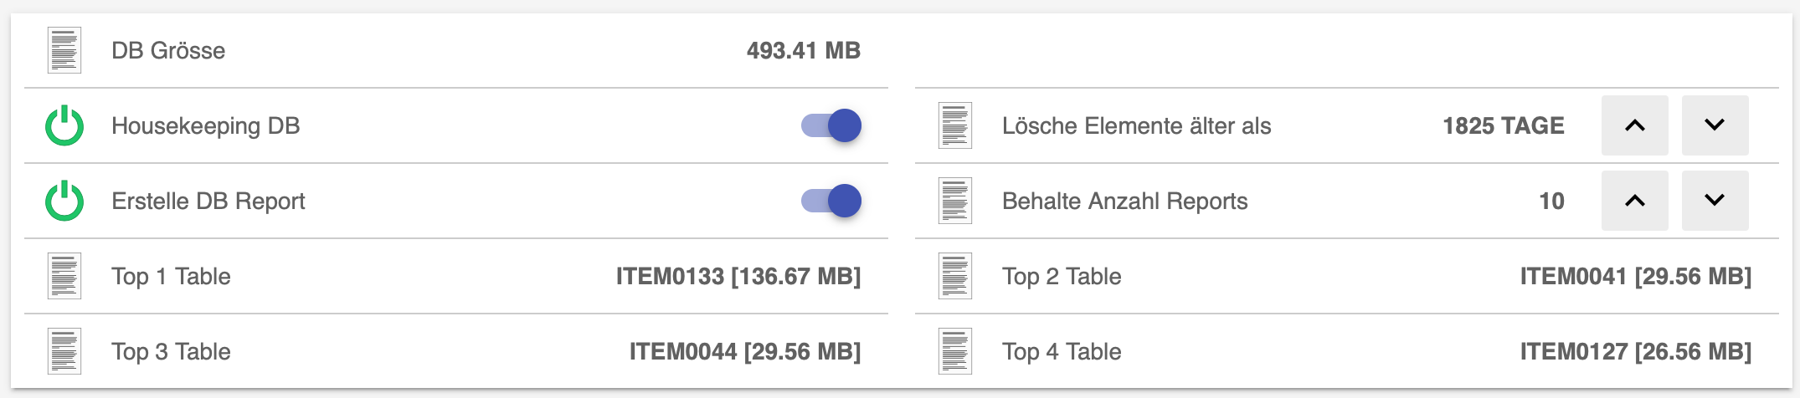Viewport: 1800px width, 398px height.
Task: Click the Top 3 Table document icon
Action: point(64,351)
